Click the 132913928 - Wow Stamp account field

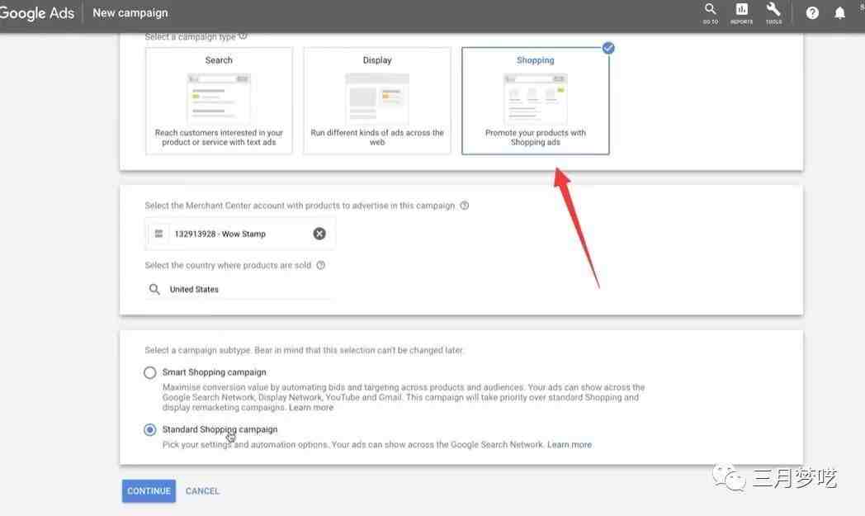(x=239, y=234)
